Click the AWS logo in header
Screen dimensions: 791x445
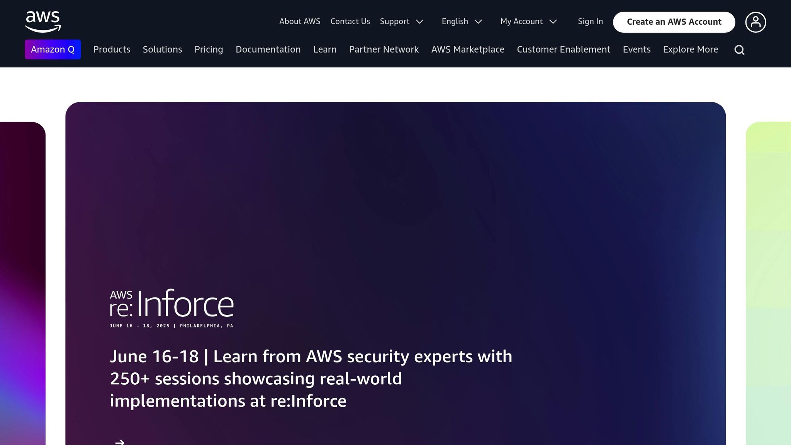tap(43, 22)
